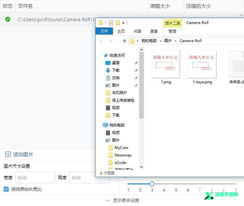Open pinned 桌面 desktop folder
The image size is (244, 206).
tap(115, 63)
